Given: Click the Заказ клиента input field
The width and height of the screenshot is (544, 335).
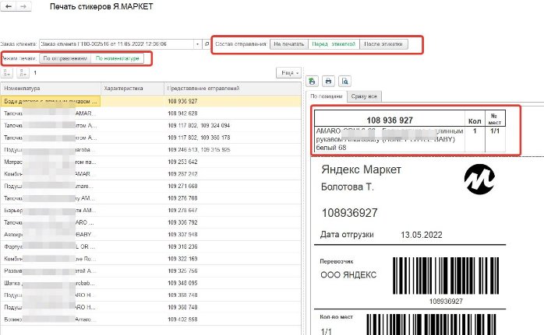Looking at the screenshot, I should pos(117,44).
